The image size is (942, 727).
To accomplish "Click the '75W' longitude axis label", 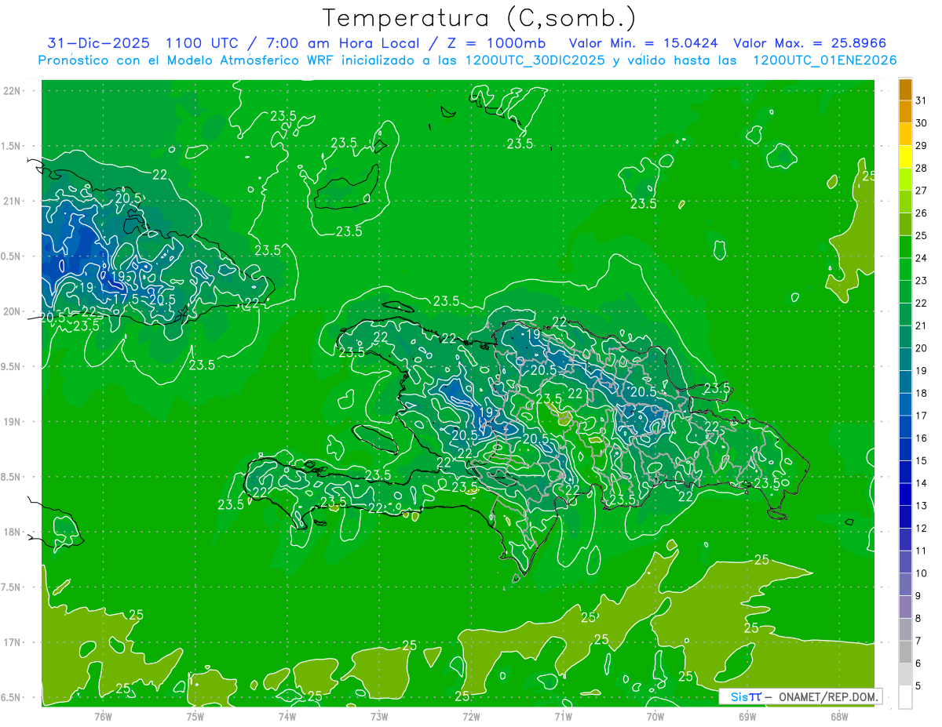I will tap(195, 716).
